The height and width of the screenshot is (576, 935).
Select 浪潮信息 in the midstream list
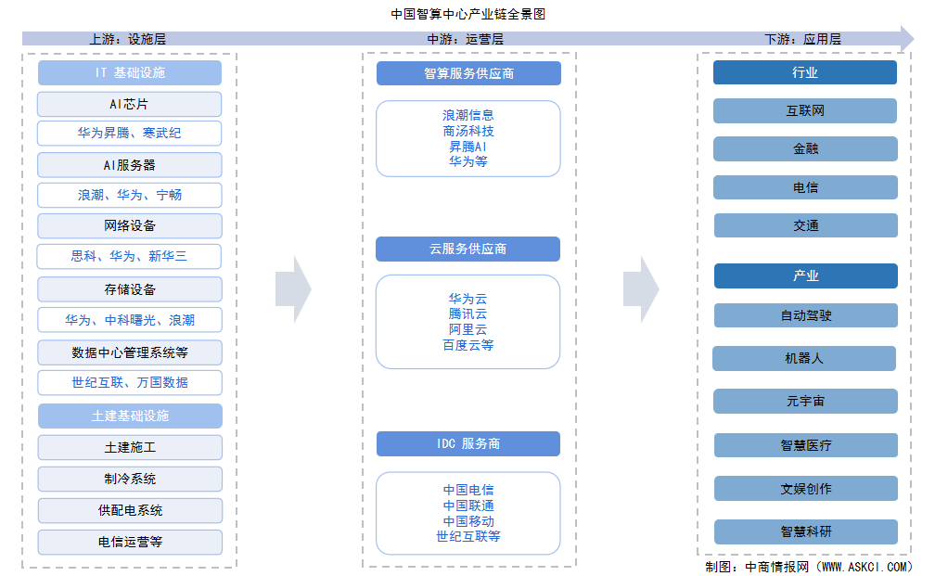pos(468,115)
